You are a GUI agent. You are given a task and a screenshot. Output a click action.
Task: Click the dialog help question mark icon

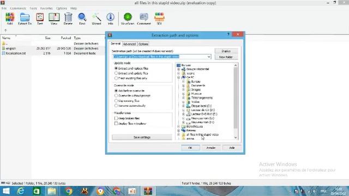[x=228, y=34]
